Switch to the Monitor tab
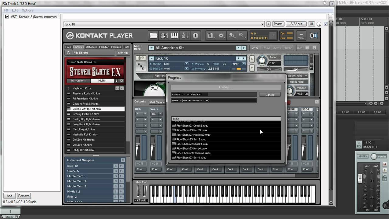 click(x=104, y=47)
